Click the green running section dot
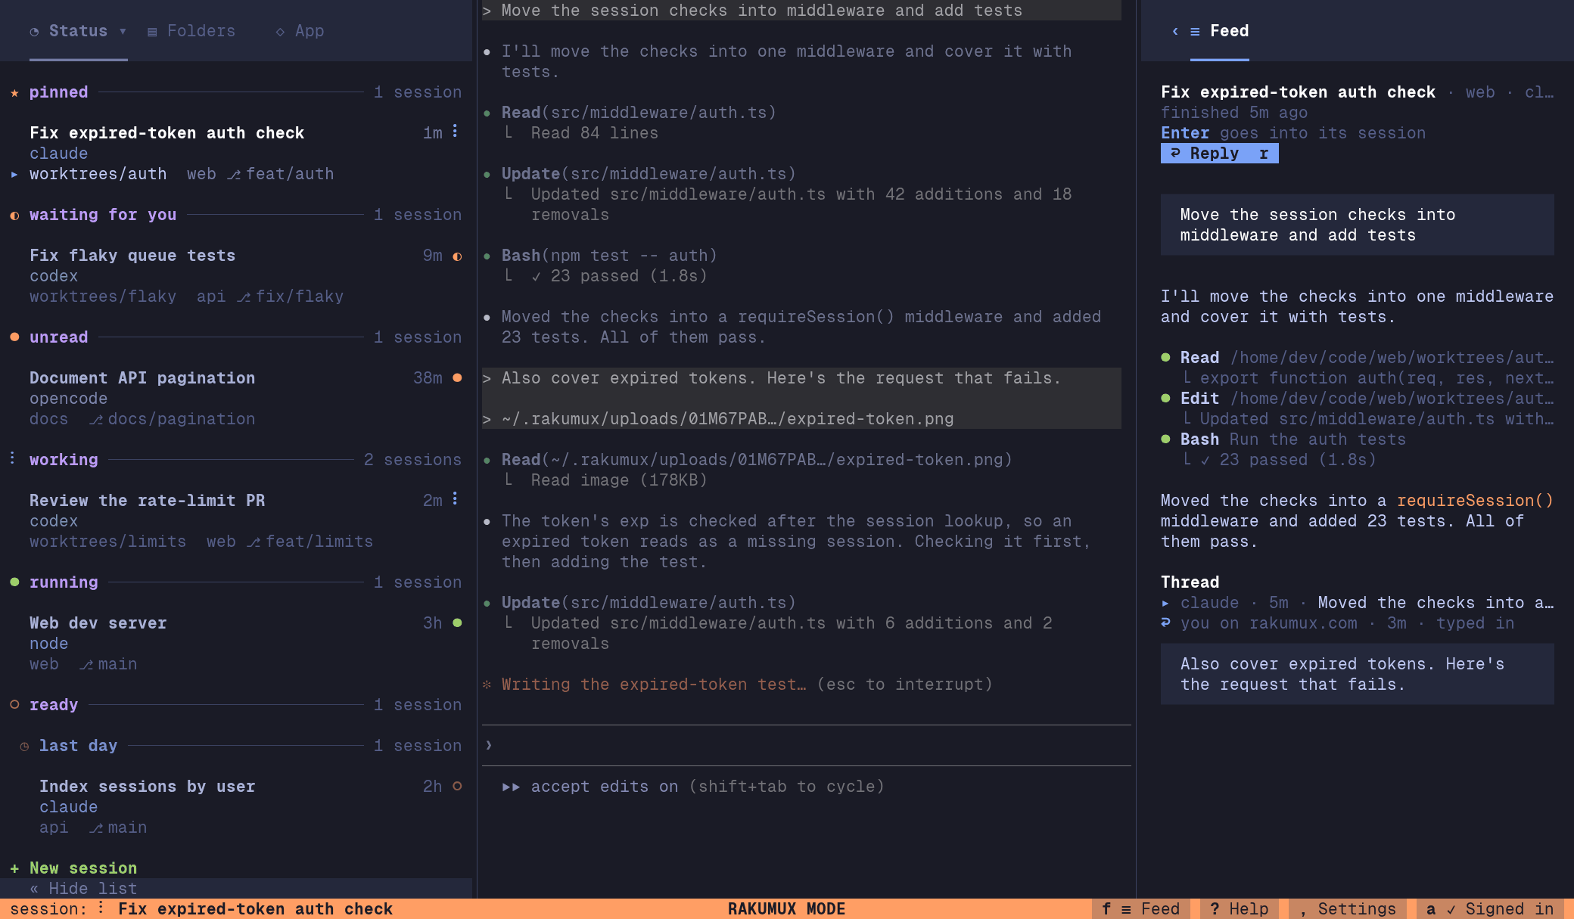This screenshot has width=1574, height=919. 14,582
